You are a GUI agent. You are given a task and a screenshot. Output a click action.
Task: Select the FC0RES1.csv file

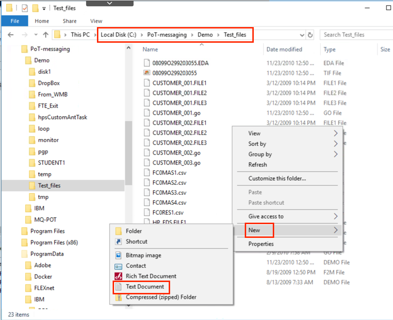(x=168, y=213)
